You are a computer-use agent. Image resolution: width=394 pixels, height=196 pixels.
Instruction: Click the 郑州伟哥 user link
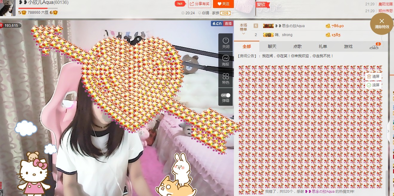pos(386,11)
